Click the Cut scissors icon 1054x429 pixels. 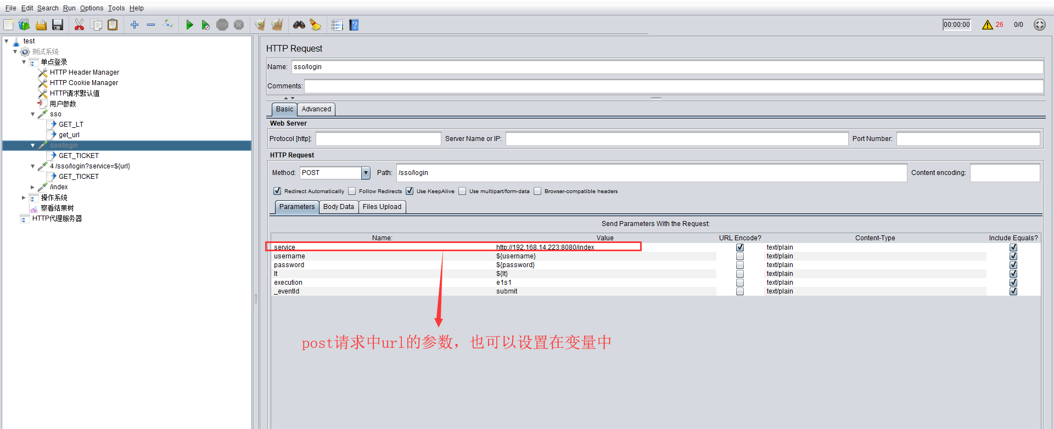80,25
